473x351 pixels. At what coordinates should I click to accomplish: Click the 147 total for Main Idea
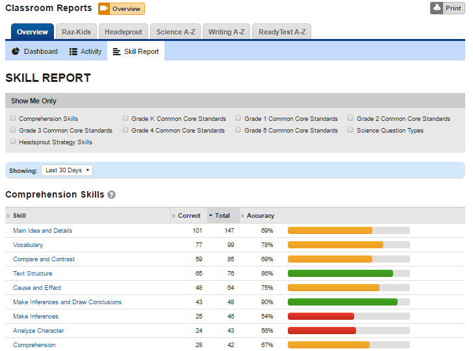point(229,231)
